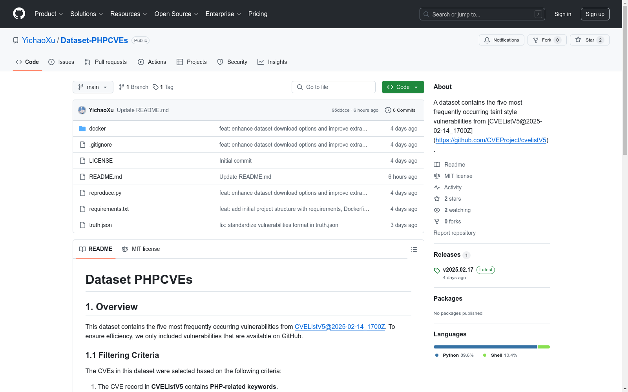Click the LICENSE file icon
The height and width of the screenshot is (392, 628).
(x=82, y=161)
